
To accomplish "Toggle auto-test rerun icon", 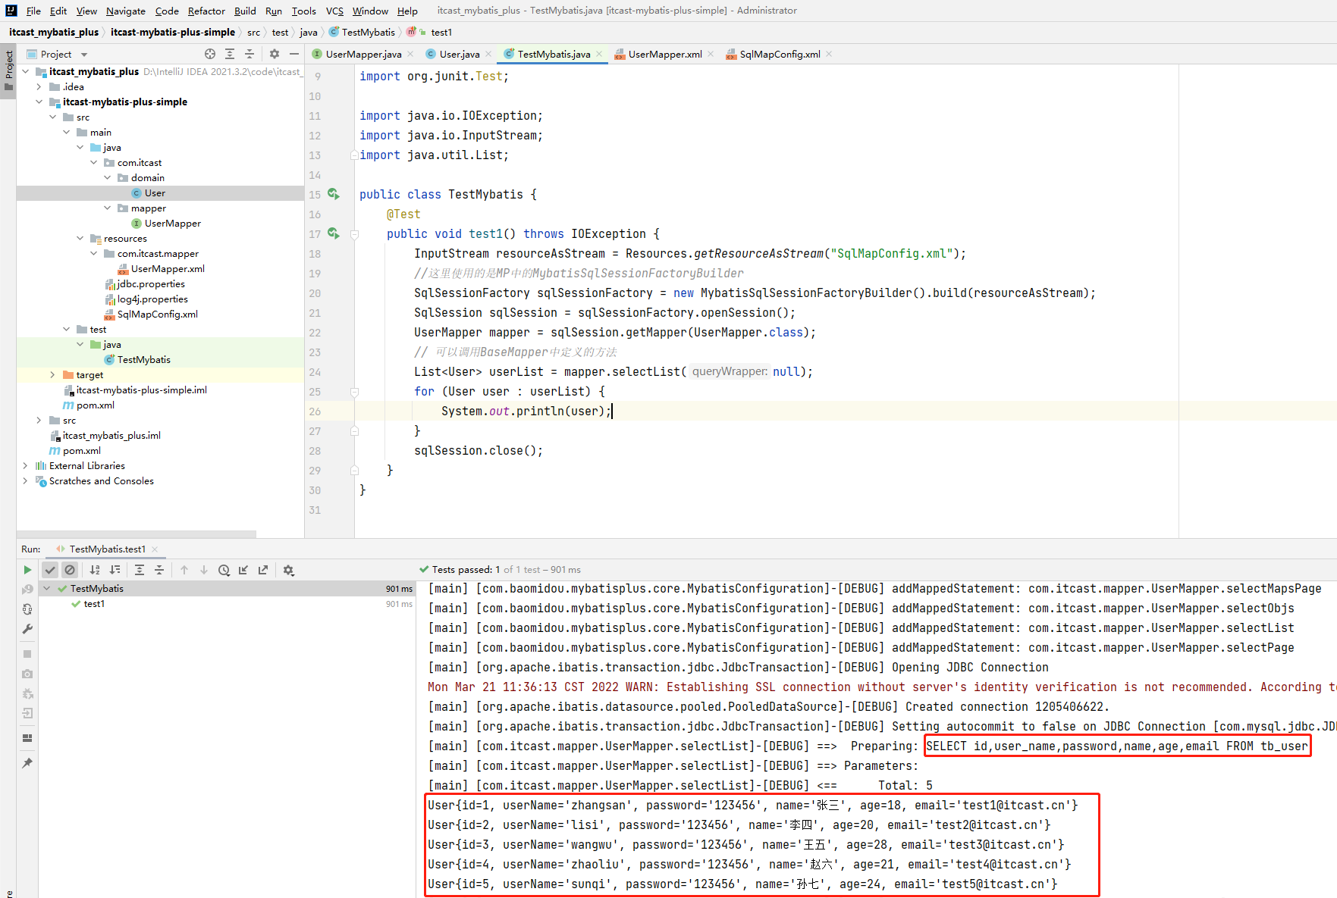I will point(27,609).
